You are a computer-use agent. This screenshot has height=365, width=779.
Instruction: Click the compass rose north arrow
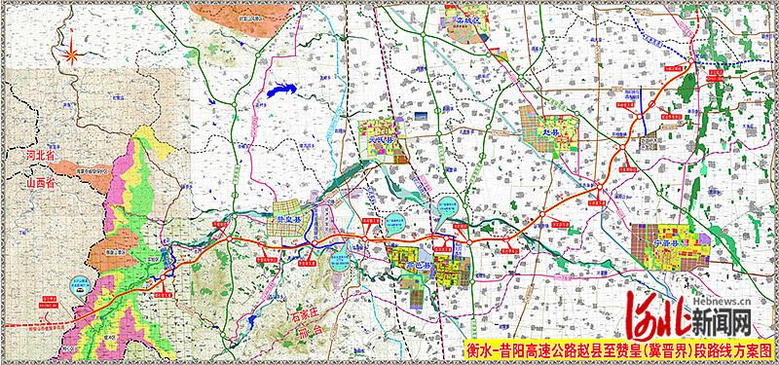pyautogui.click(x=71, y=47)
